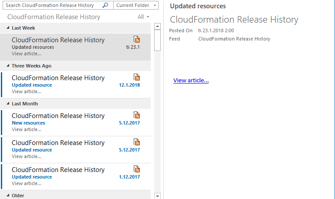
Task: Click RSS icon on 5.12.2017 Updated resource item
Action: pos(137,142)
